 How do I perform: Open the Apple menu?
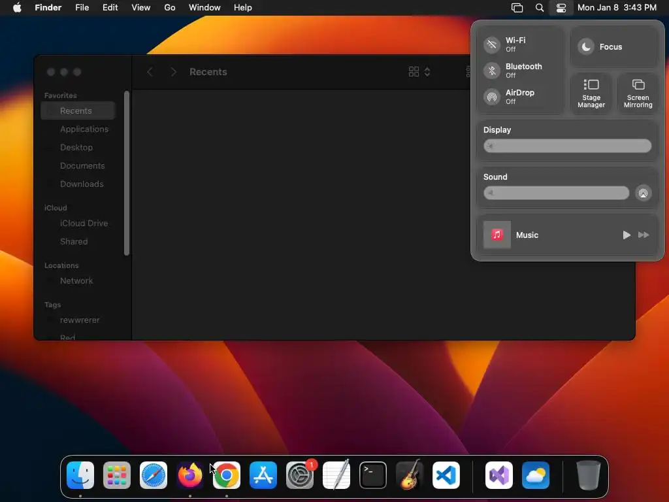coord(17,8)
